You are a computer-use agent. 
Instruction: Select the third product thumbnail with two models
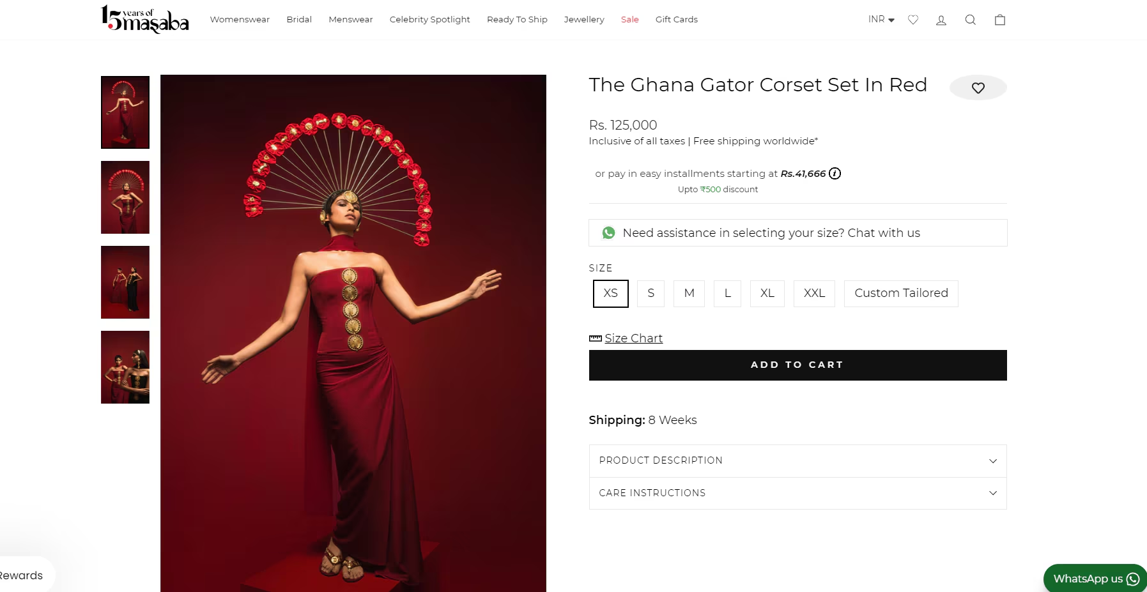pyautogui.click(x=125, y=282)
